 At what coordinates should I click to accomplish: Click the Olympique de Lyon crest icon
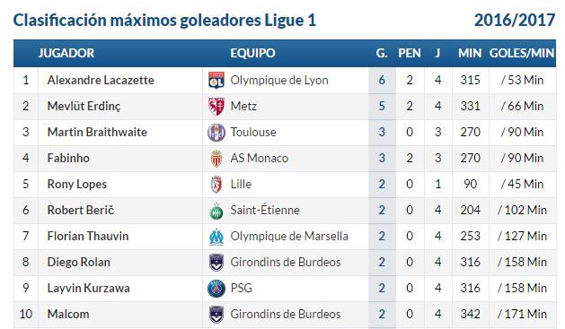[216, 80]
